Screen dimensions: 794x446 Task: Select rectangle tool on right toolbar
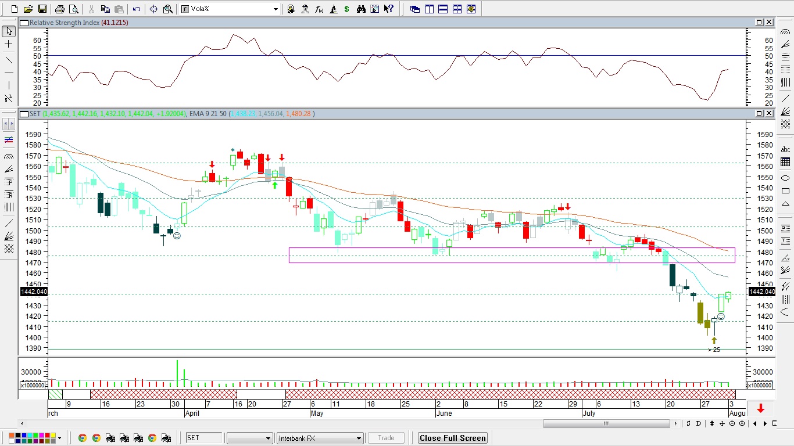[x=785, y=190]
